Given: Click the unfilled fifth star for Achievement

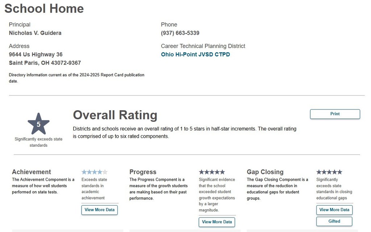Looking at the screenshot, I should point(106,172).
